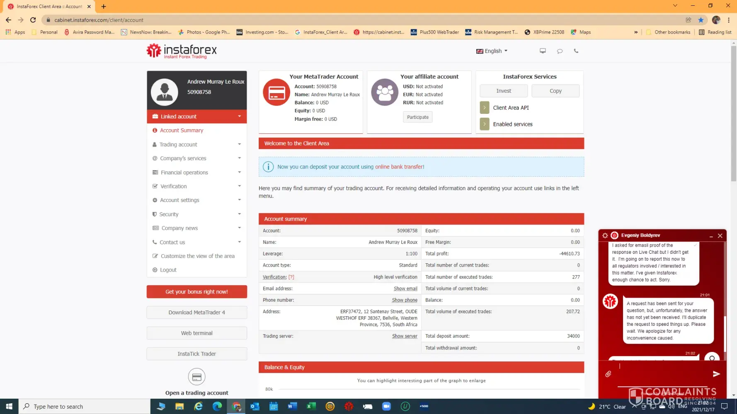Expand the English language dropdown
This screenshot has width=737, height=414.
[x=492, y=51]
